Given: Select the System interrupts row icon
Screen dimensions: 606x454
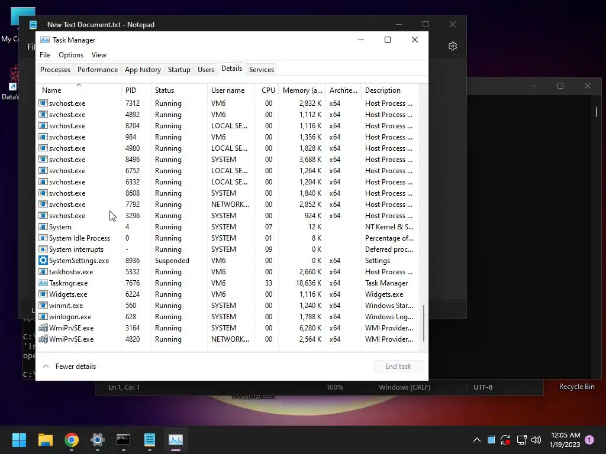Looking at the screenshot, I should pyautogui.click(x=43, y=249).
